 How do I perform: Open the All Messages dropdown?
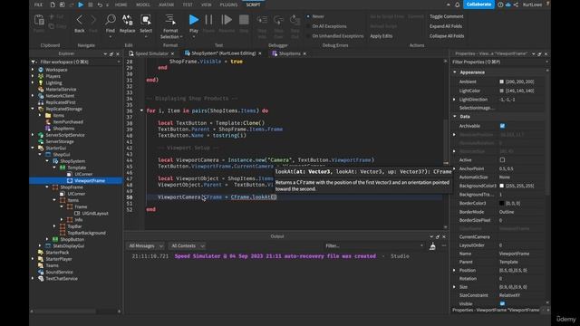tap(146, 245)
